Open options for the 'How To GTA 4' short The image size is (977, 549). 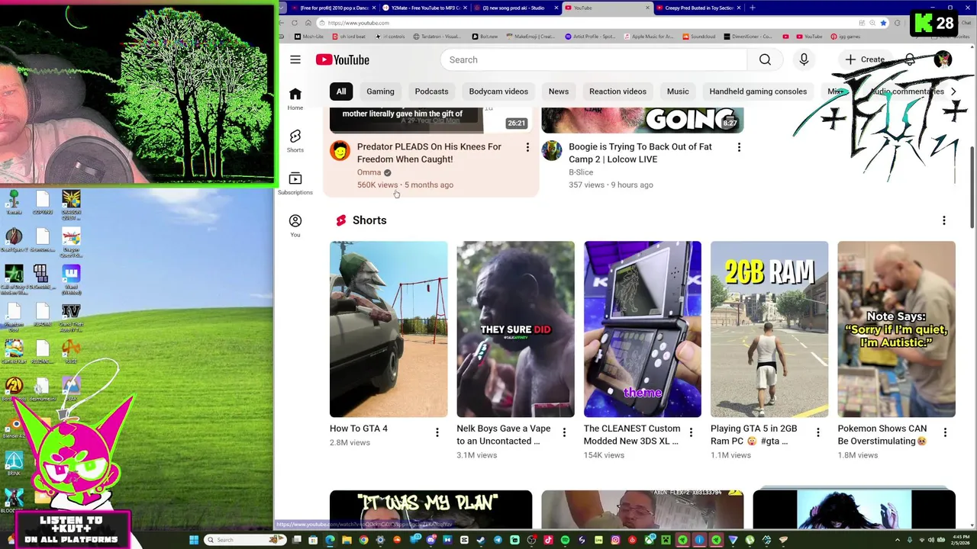pyautogui.click(x=437, y=433)
